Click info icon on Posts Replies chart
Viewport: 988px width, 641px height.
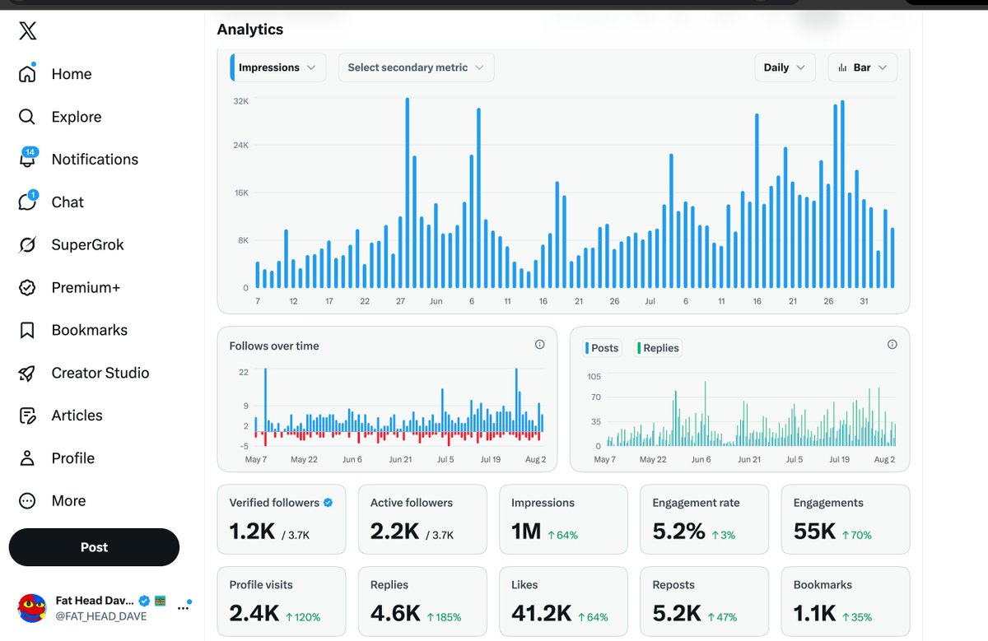[x=892, y=345]
